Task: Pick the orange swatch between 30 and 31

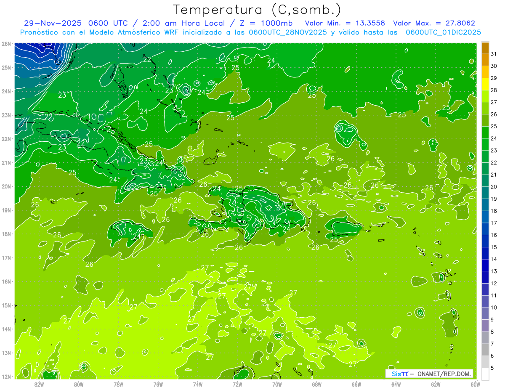Action: 485,60
